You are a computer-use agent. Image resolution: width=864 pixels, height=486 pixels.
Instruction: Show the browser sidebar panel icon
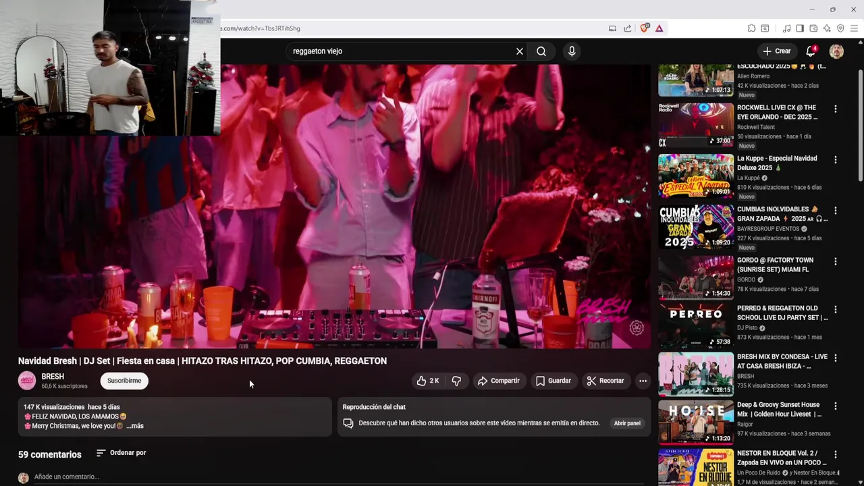click(x=800, y=28)
